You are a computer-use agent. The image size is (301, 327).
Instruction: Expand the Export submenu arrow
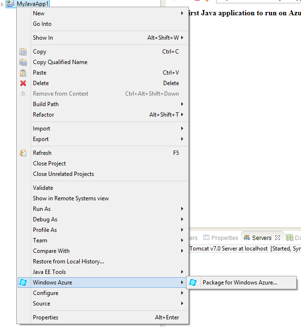click(x=182, y=139)
